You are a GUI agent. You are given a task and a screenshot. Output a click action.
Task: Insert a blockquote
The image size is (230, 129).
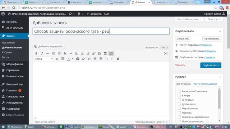(x=65, y=53)
